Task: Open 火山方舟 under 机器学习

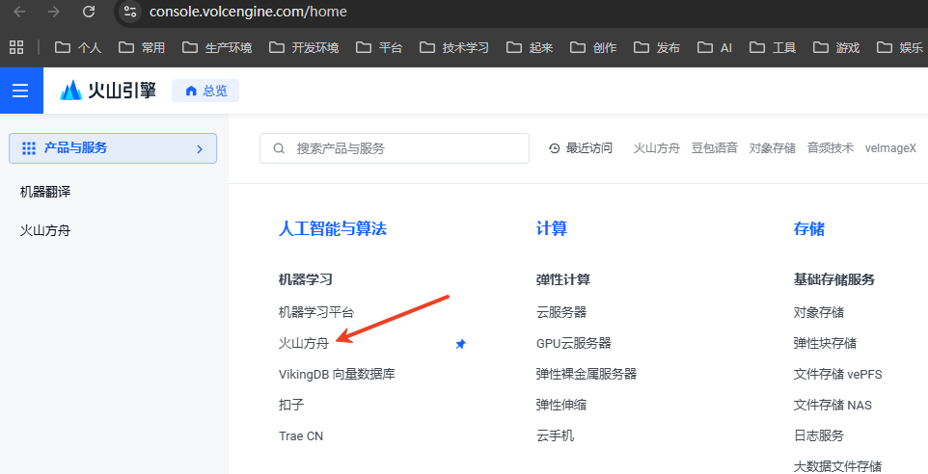Action: point(304,343)
